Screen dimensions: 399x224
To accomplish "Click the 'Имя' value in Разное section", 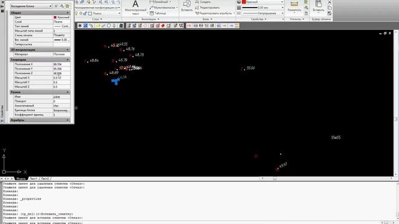I will point(61,97).
